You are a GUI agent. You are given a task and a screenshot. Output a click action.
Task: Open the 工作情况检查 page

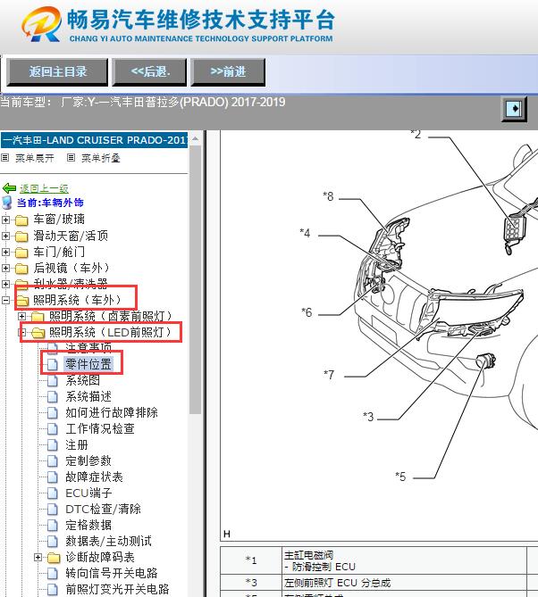coord(100,429)
